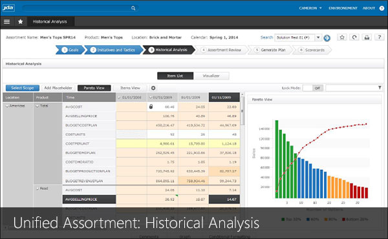
Task: Switch to the Visualizer tab
Action: 211,76
